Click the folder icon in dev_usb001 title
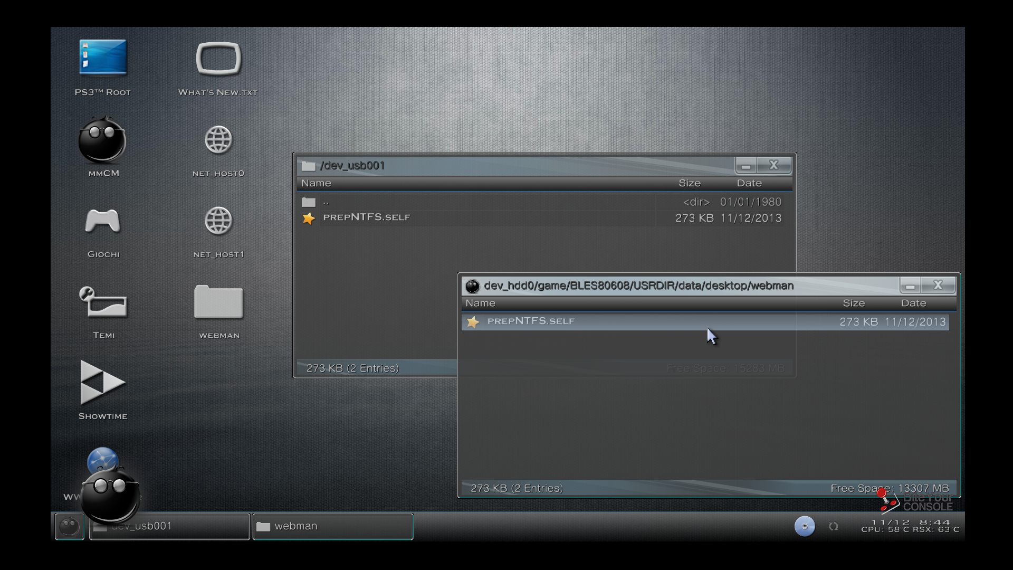This screenshot has height=570, width=1013. pyautogui.click(x=309, y=166)
